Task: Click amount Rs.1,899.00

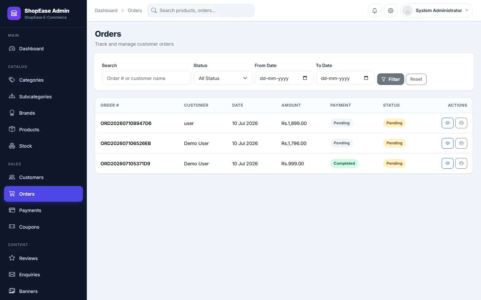Action: point(294,123)
